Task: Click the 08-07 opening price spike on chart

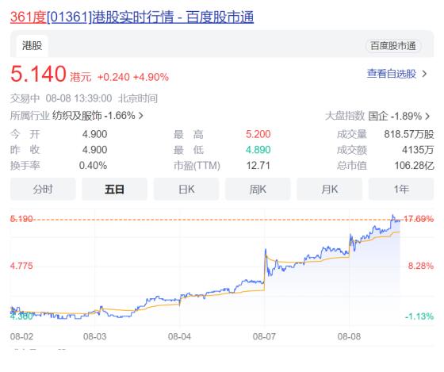Action: [266, 251]
